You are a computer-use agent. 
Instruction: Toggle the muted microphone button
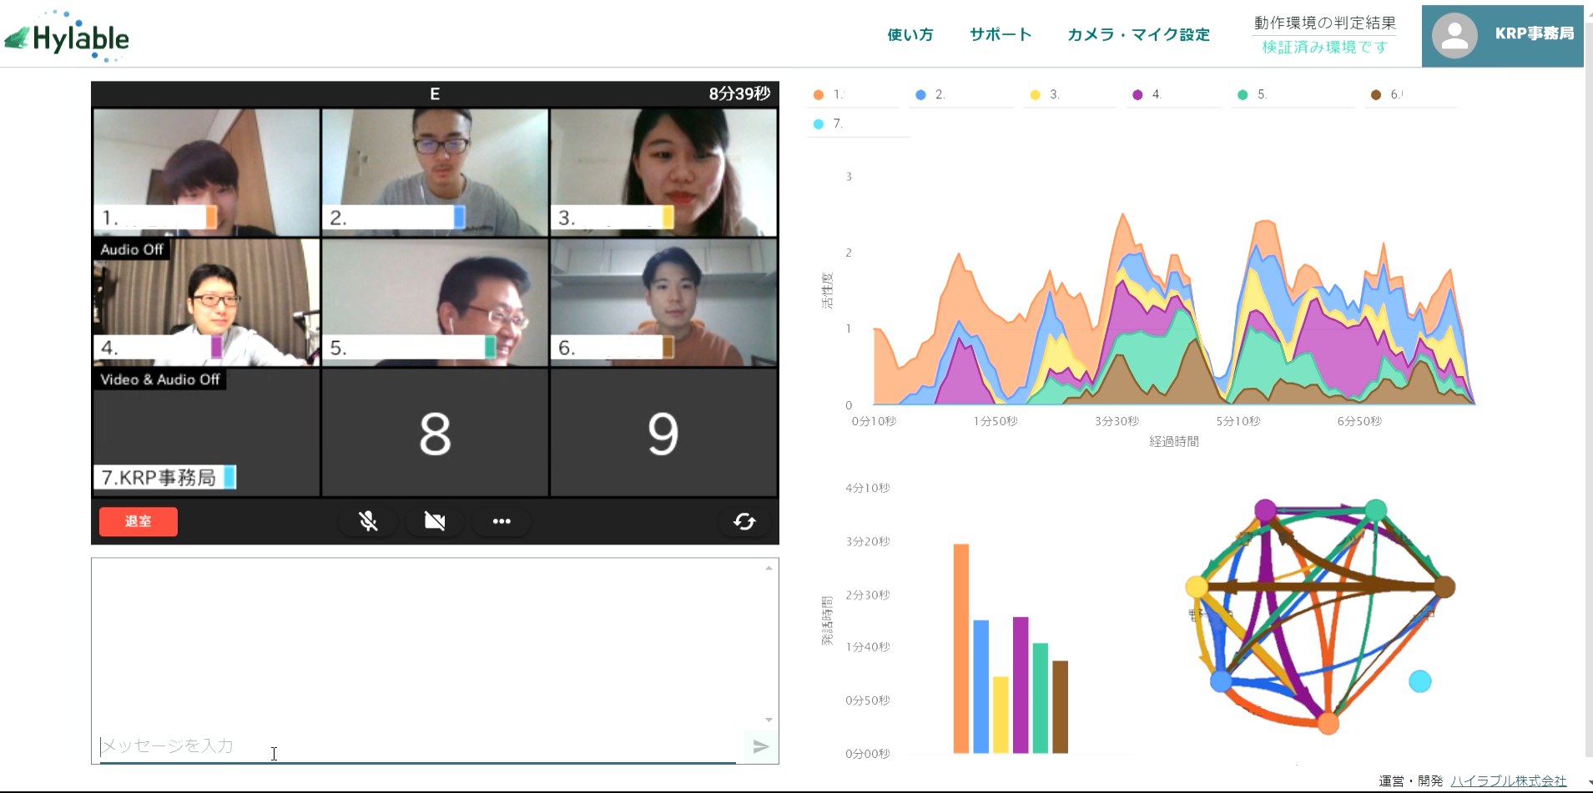pos(368,521)
